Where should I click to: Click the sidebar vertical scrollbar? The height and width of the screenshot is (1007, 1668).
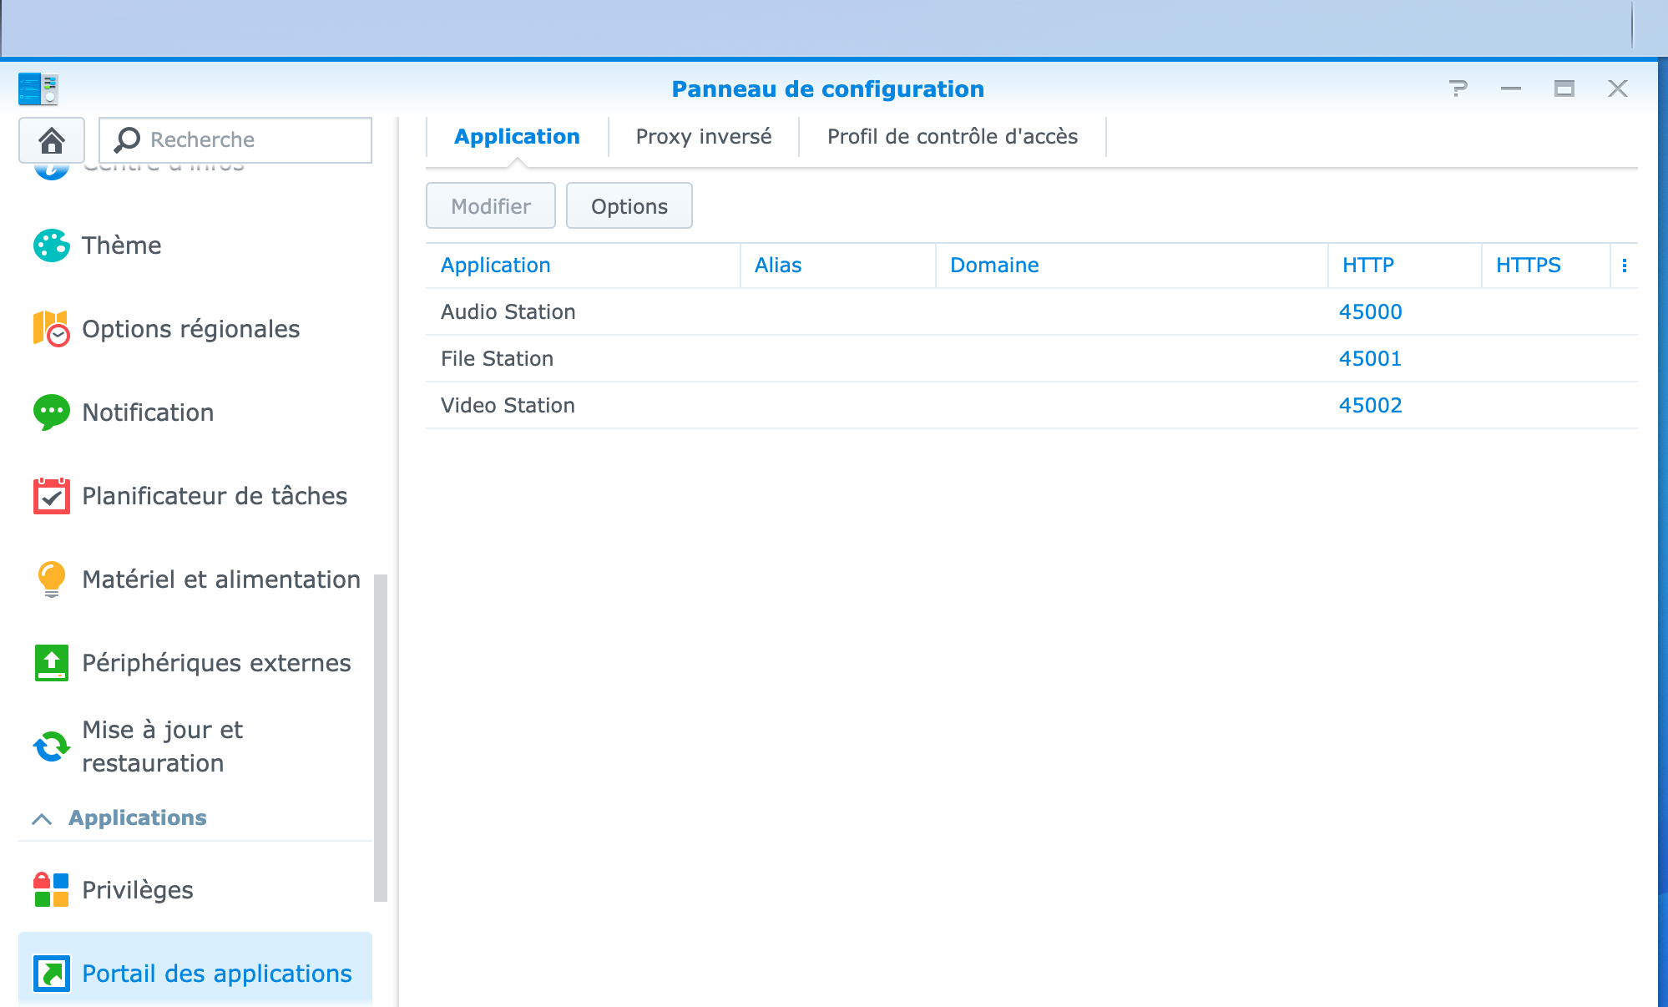pos(381,738)
